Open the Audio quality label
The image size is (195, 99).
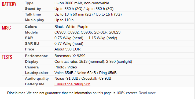point(37,79)
